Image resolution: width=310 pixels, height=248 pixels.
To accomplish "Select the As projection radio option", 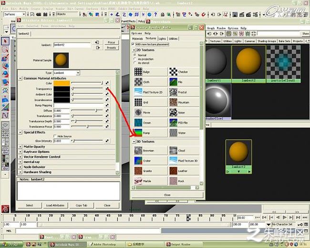I will coord(135,59).
